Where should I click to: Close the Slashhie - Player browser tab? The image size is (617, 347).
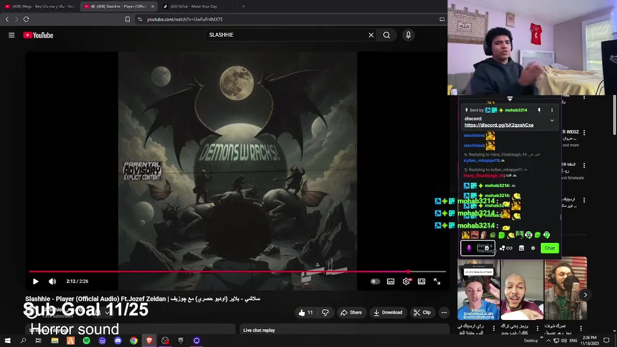point(153,6)
